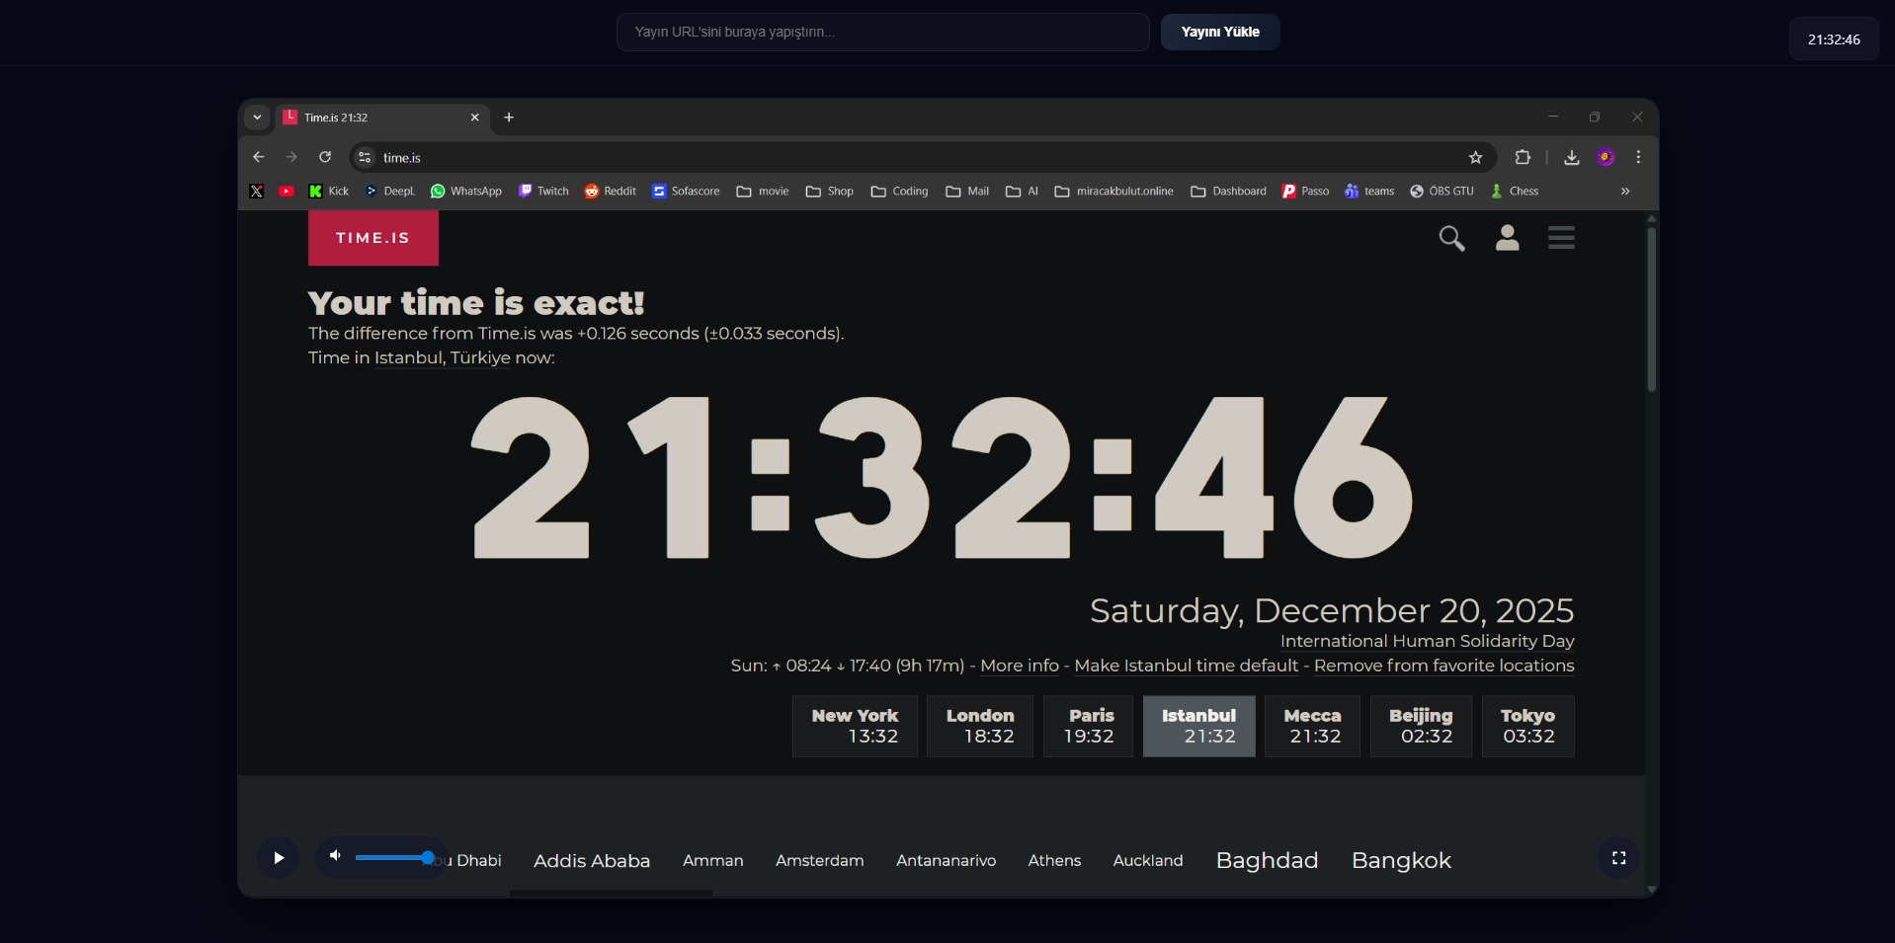Viewport: 1895px width, 943px height.
Task: Expand the Coding bookmarks folder
Action: [x=900, y=192]
